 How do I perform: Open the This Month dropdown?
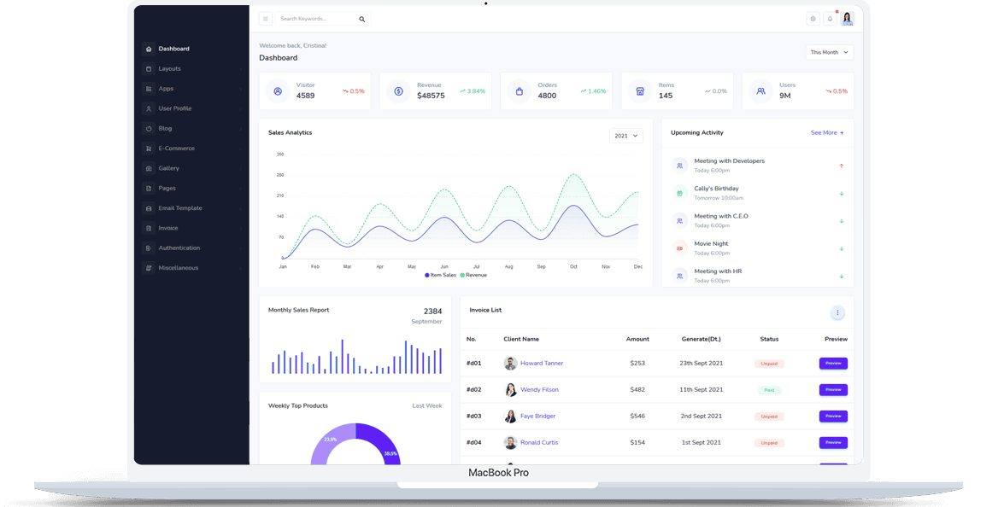(830, 52)
